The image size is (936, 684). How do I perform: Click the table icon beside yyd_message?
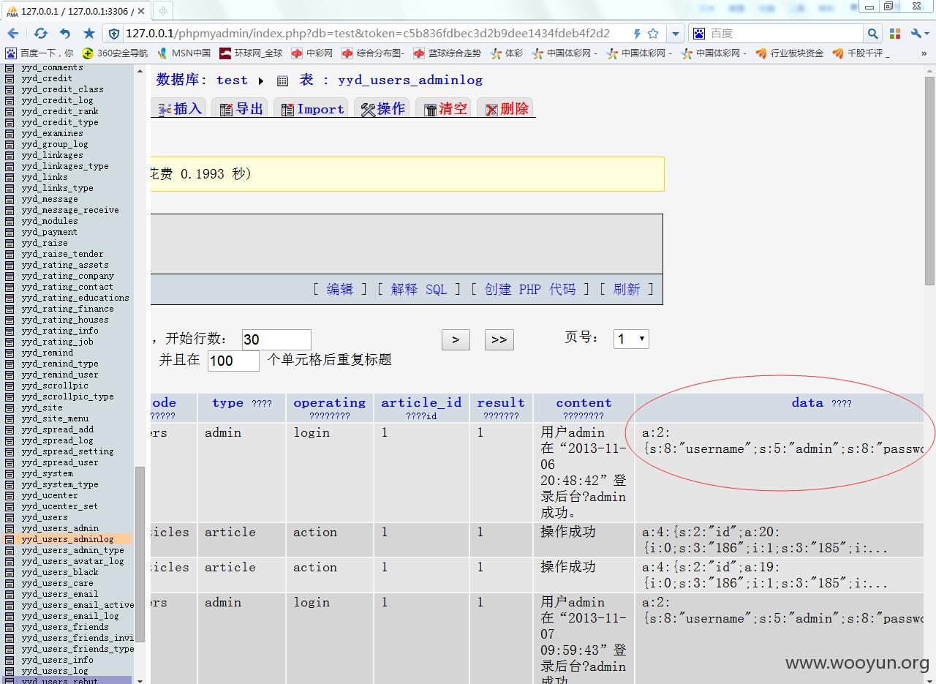point(10,199)
